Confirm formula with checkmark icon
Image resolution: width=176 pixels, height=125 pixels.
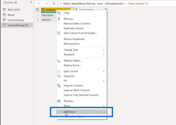(47, 3)
